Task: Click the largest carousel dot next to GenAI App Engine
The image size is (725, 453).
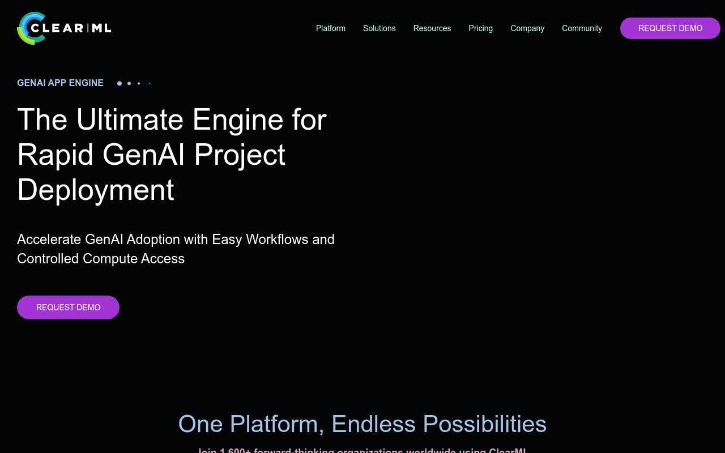Action: [x=120, y=83]
